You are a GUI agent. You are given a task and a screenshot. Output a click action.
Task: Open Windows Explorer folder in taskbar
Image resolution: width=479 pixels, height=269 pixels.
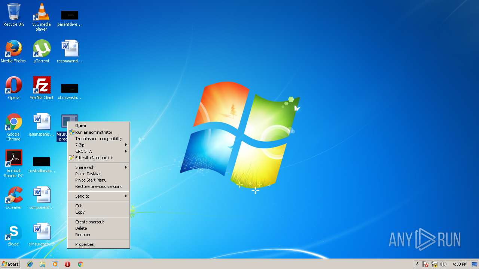pos(42,264)
